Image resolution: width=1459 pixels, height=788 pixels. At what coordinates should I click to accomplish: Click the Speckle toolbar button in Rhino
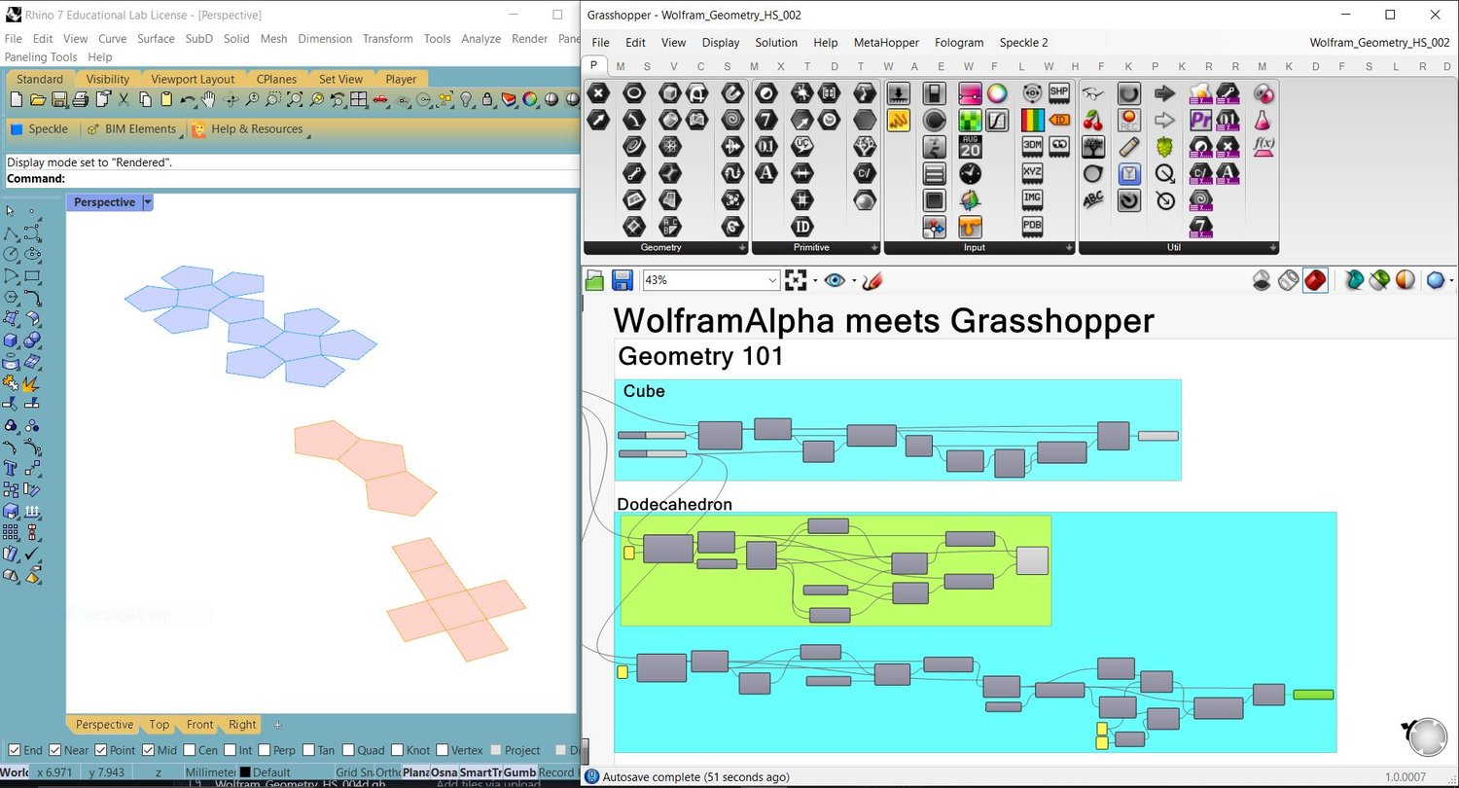pos(39,128)
